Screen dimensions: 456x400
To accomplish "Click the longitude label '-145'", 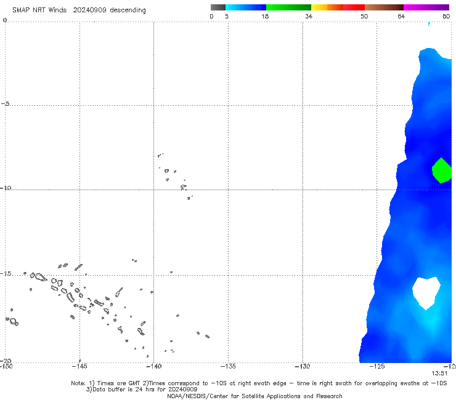I will click(x=79, y=366).
